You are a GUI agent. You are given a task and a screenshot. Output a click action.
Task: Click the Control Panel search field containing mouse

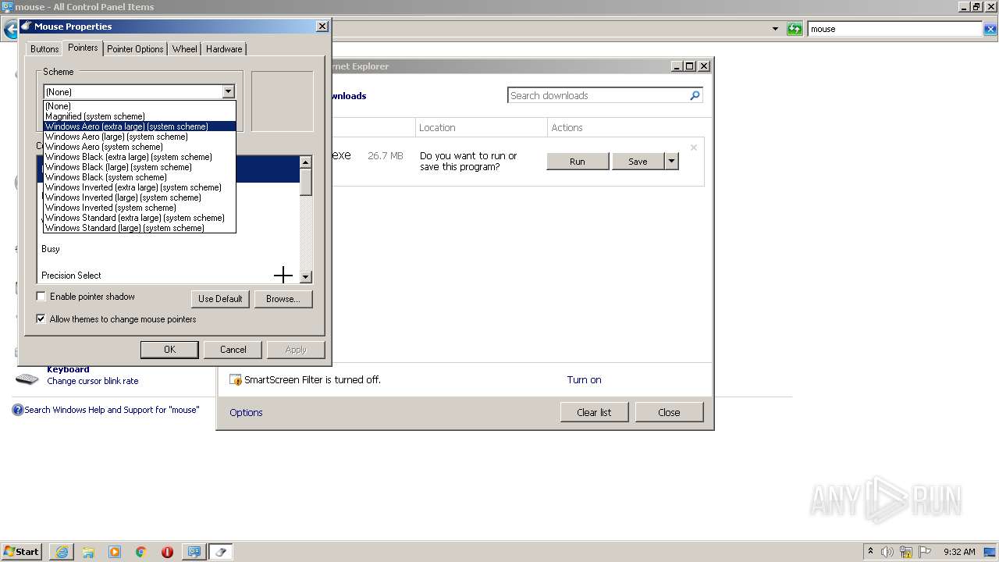[x=894, y=29]
